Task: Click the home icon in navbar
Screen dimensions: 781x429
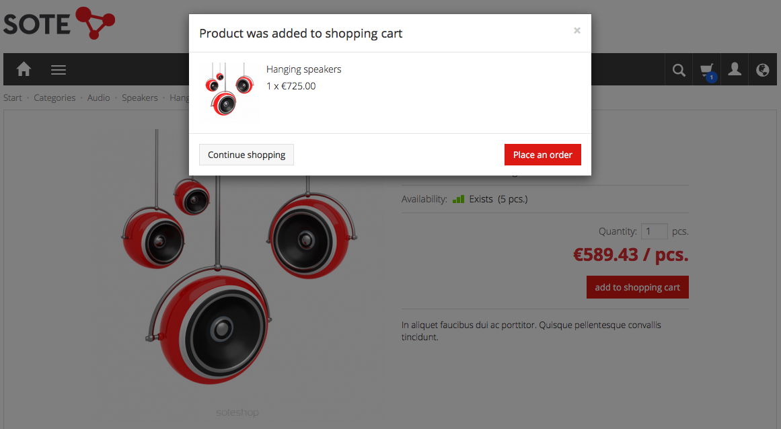Action: 24,69
